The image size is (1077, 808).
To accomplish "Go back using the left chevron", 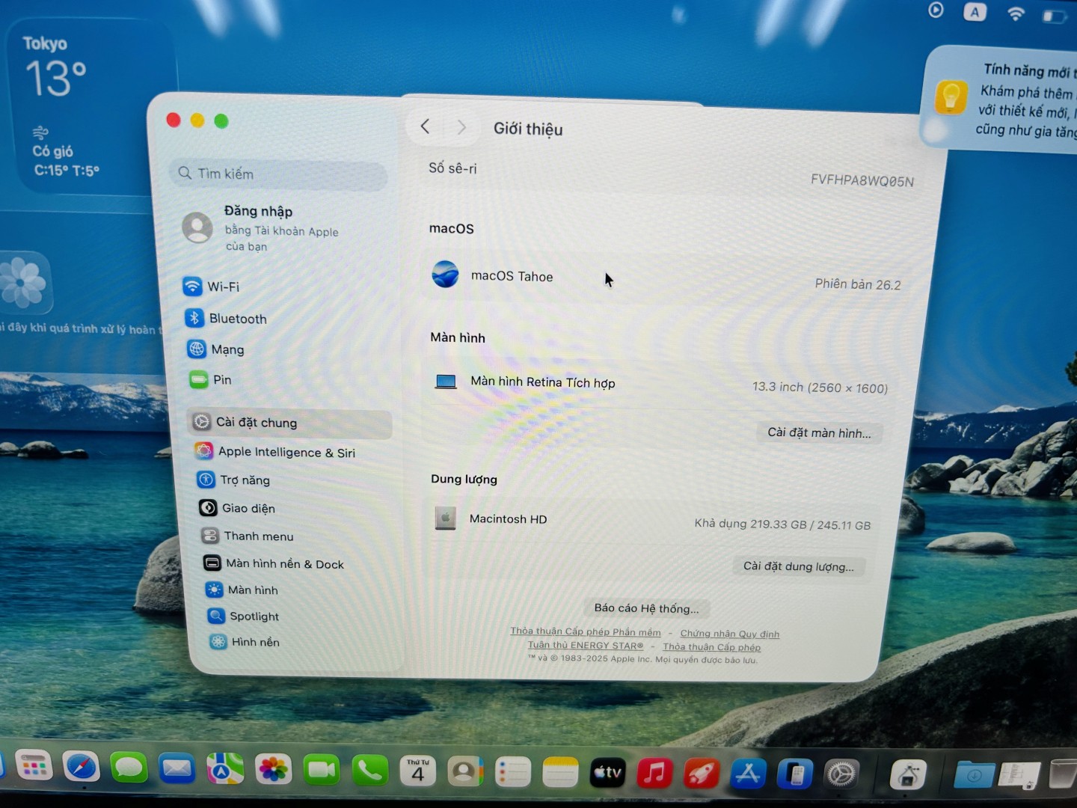I will 425,126.
